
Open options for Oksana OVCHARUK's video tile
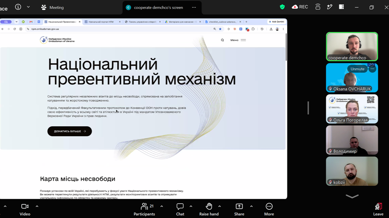372,69
